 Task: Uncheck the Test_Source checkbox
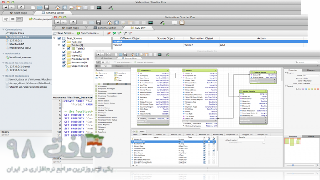coord(59,38)
